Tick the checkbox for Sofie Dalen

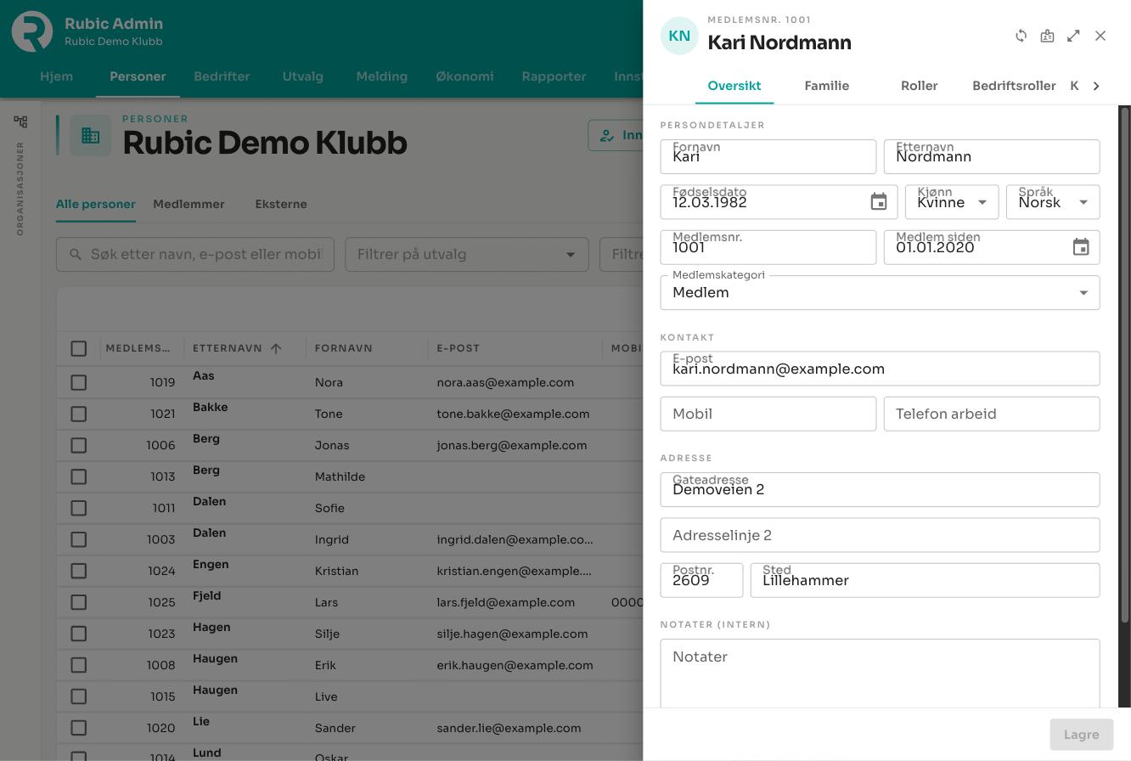point(79,508)
